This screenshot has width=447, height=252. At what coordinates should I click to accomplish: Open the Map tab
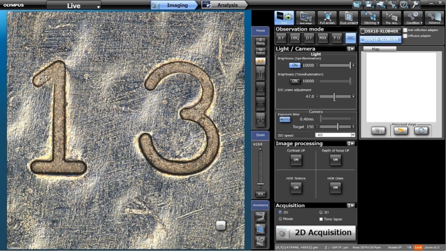click(x=376, y=49)
